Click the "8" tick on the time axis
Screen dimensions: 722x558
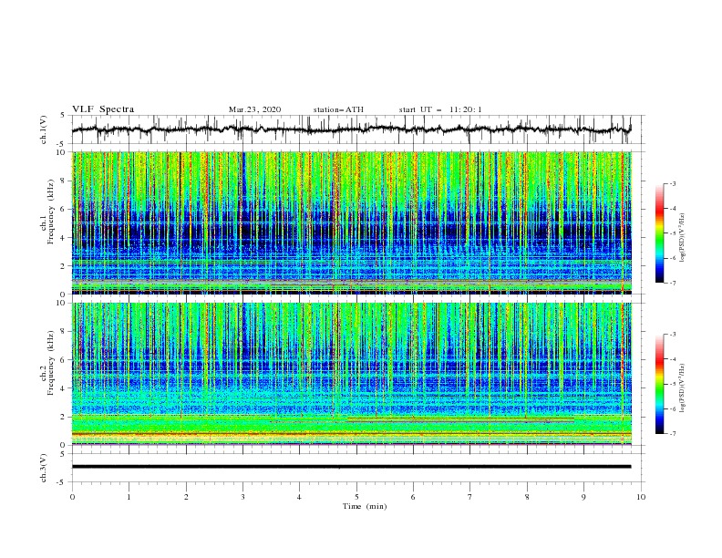pyautogui.click(x=527, y=497)
